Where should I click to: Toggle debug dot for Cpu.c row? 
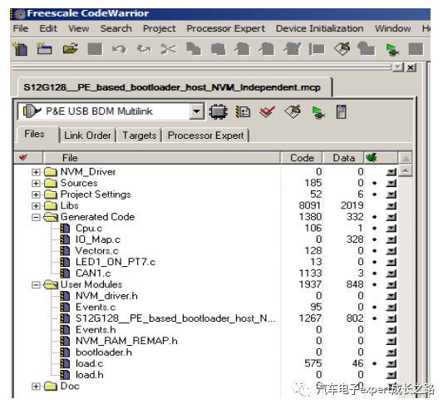(375, 229)
